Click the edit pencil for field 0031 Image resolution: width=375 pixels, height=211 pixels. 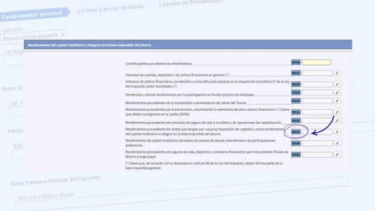pos(337,112)
